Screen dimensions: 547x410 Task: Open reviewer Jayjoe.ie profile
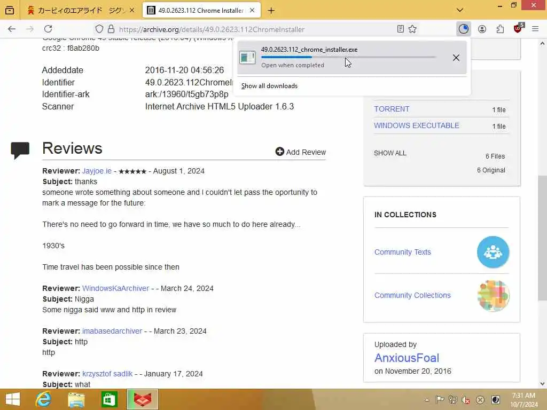point(97,171)
